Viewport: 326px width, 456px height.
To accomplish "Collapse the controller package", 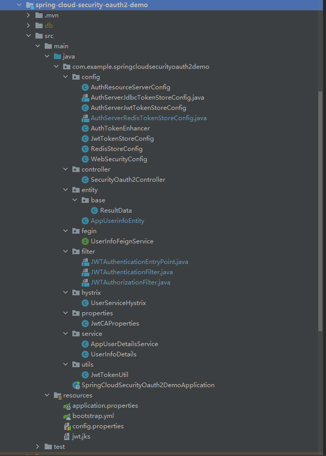I will (66, 169).
